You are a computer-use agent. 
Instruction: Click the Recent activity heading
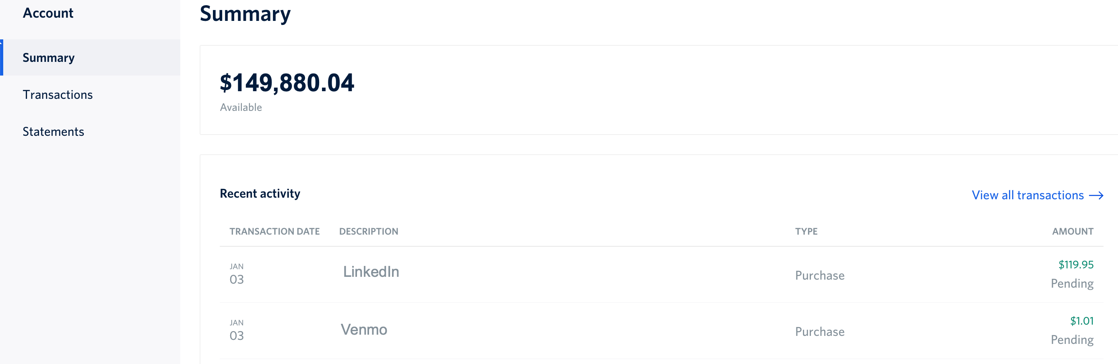pos(260,193)
